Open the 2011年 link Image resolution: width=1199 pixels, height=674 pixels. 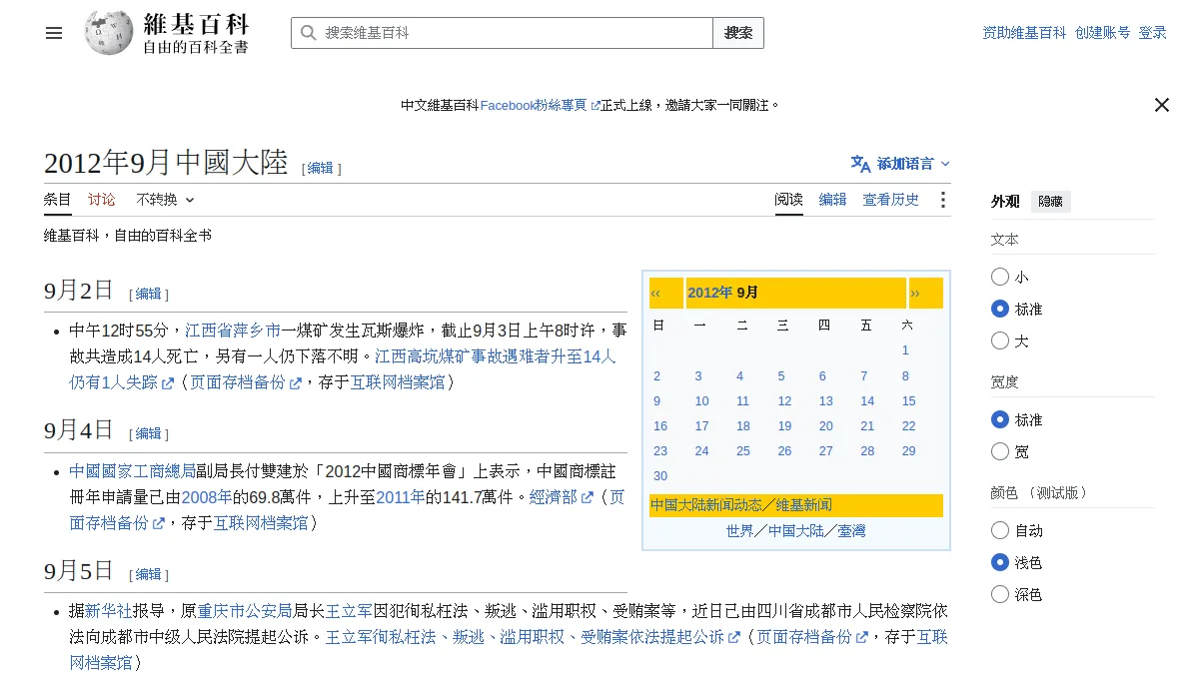pos(400,497)
